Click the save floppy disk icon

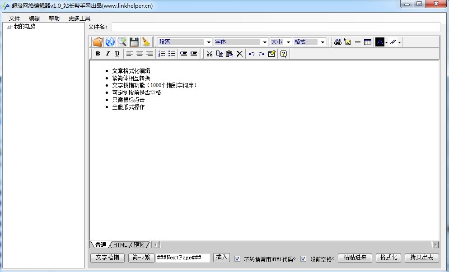click(134, 42)
